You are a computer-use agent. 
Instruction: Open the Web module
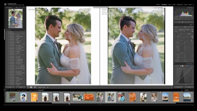[x=190, y=5]
